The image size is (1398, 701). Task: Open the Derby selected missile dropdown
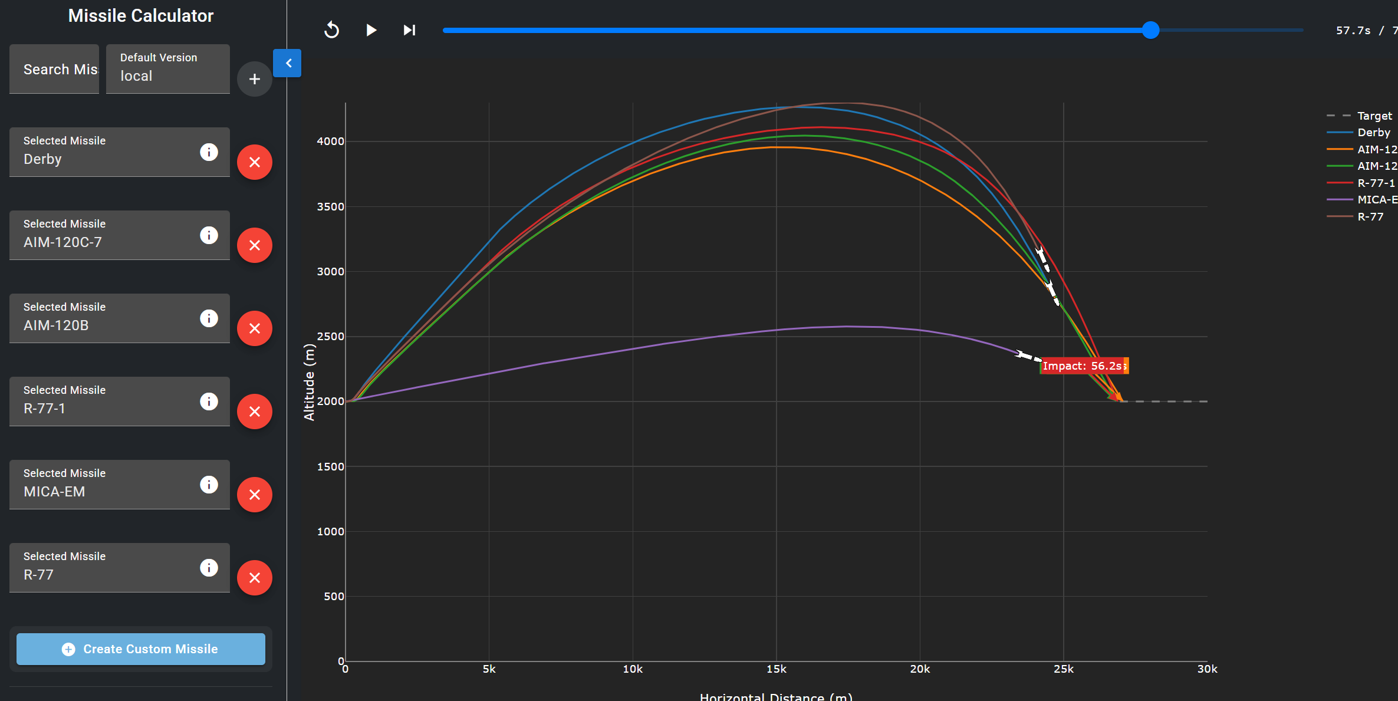(120, 152)
